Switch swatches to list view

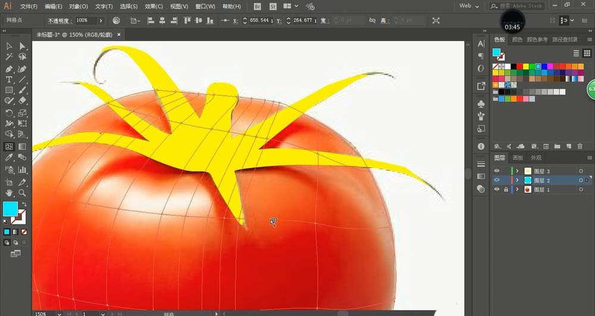[x=576, y=53]
